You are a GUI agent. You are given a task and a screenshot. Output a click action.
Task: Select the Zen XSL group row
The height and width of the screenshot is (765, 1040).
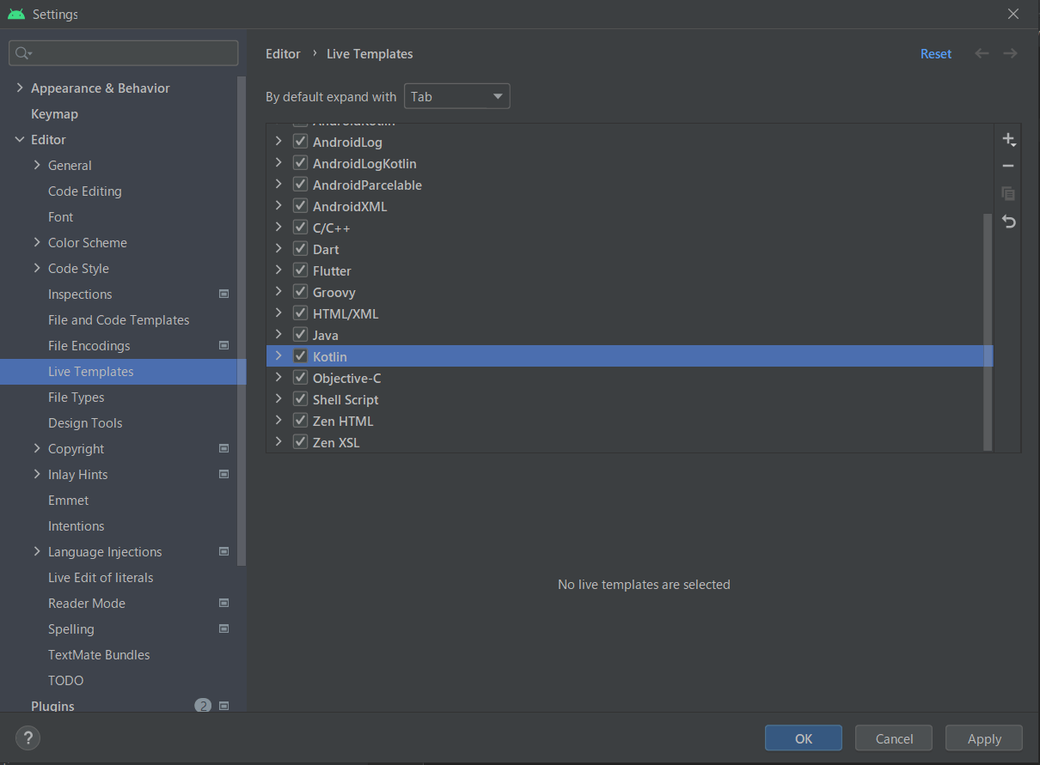click(629, 442)
